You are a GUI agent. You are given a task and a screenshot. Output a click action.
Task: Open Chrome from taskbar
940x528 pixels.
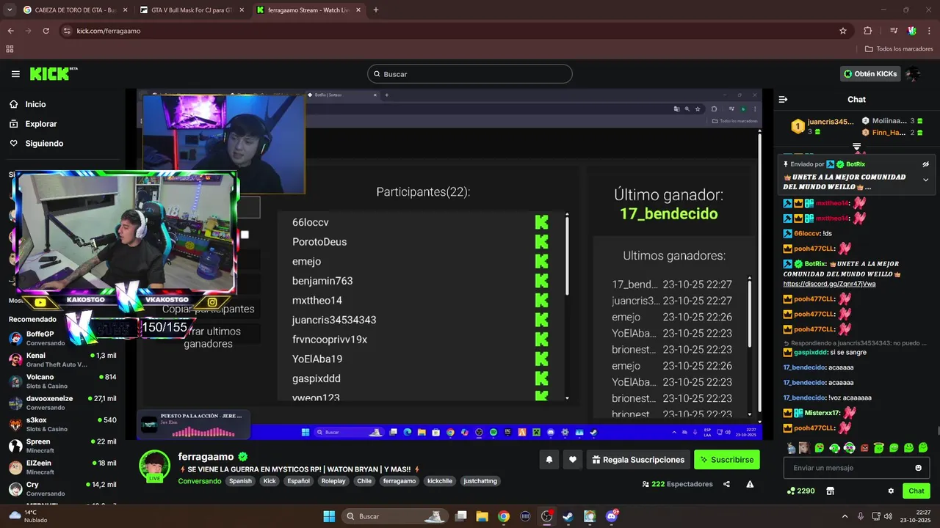coord(503,516)
